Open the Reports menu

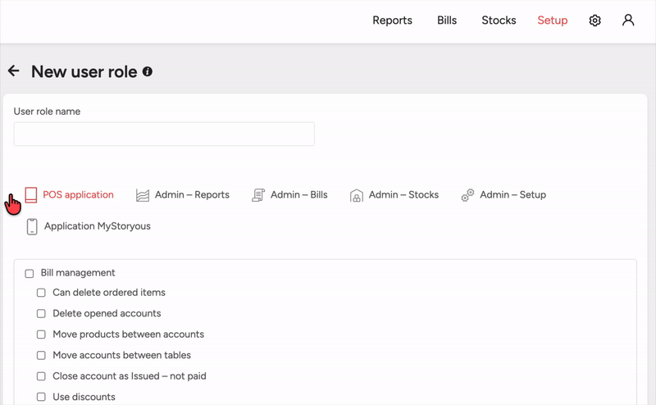tap(392, 20)
